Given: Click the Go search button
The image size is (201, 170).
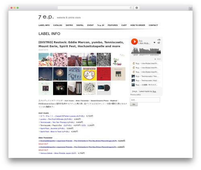Looking at the screenshot, I should [134, 104].
